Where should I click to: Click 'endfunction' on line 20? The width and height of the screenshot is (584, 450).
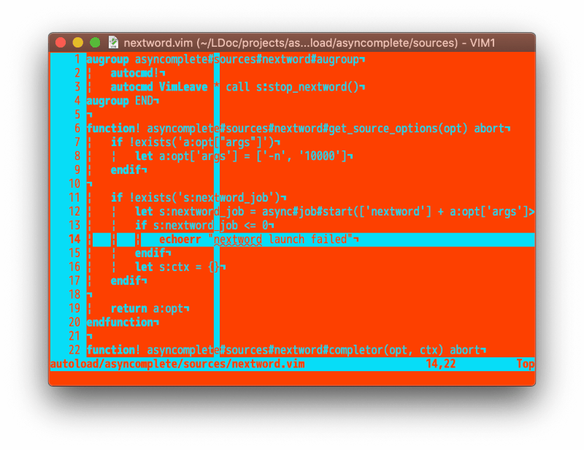[120, 322]
